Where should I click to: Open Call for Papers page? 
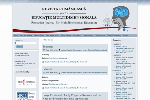[66, 35]
